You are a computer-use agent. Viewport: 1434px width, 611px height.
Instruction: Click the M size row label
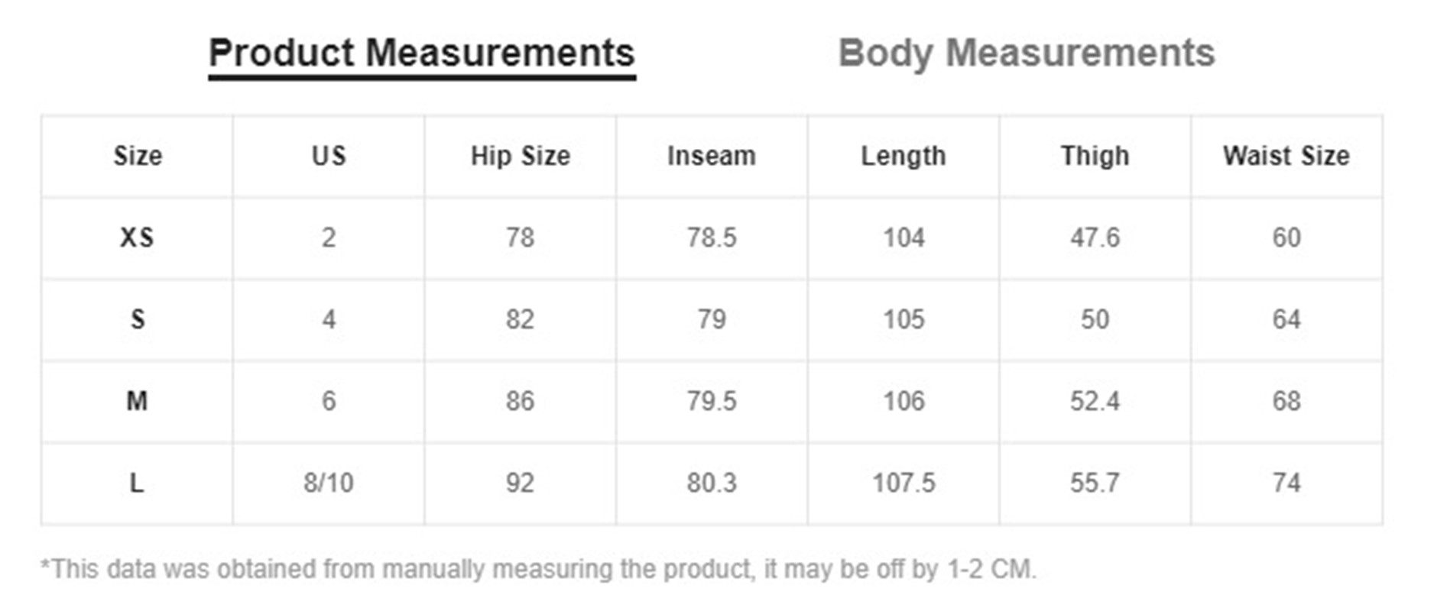pyautogui.click(x=138, y=401)
